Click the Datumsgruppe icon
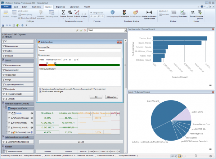Viewport: 216px width, 159px height. [51, 12]
